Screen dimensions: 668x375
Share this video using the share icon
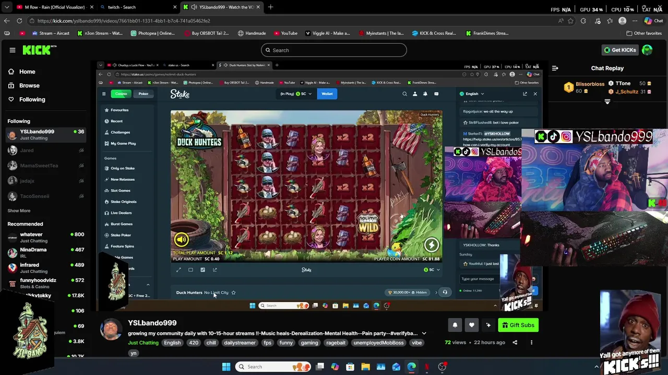point(515,342)
